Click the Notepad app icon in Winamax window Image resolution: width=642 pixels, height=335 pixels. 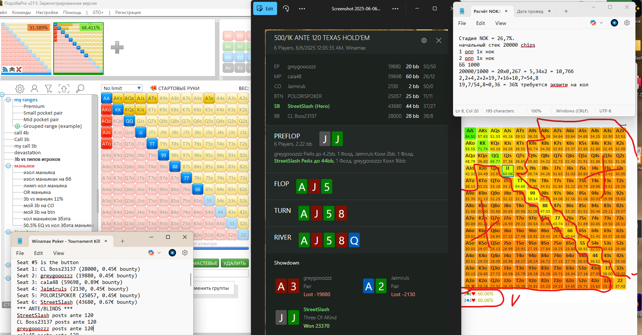click(20, 241)
